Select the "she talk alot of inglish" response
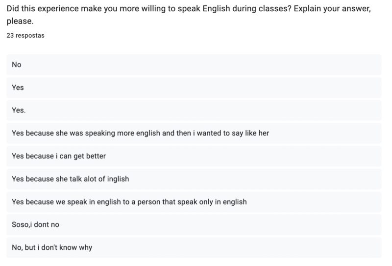Image resolution: width=392 pixels, height=266 pixels. tap(70, 179)
